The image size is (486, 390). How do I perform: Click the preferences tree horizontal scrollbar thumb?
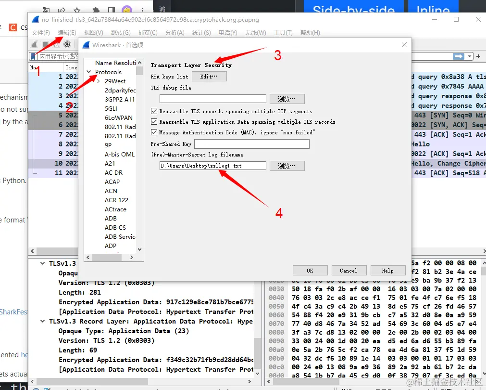click(x=107, y=258)
